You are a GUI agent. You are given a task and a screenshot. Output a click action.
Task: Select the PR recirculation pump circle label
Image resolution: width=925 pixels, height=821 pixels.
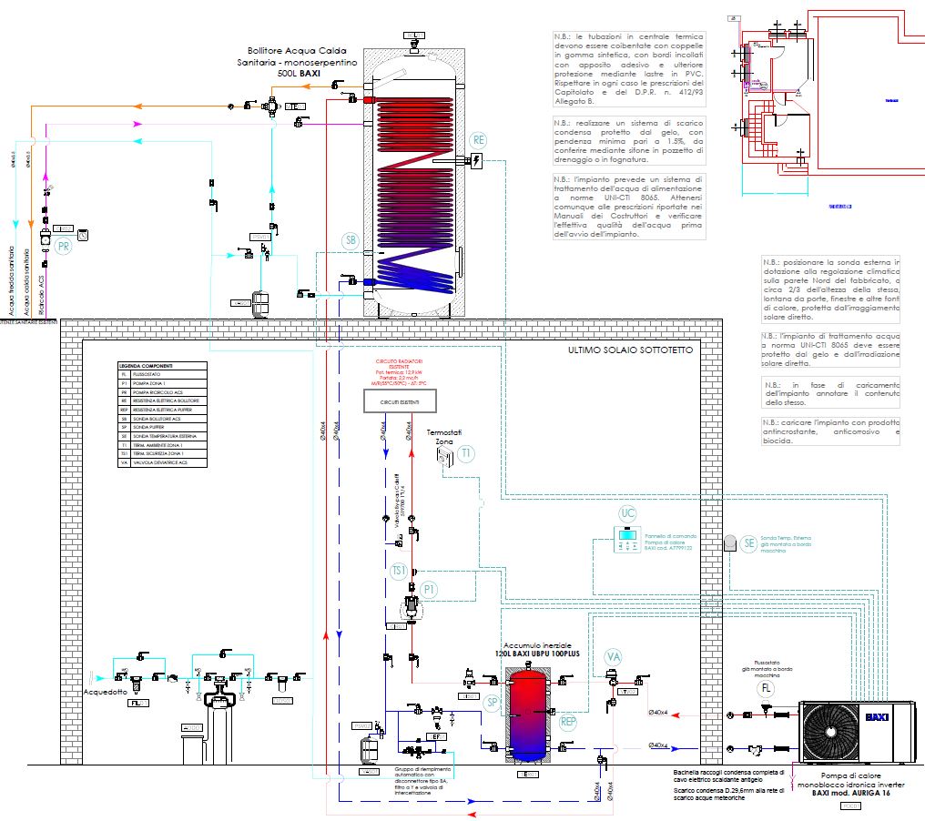click(x=63, y=247)
